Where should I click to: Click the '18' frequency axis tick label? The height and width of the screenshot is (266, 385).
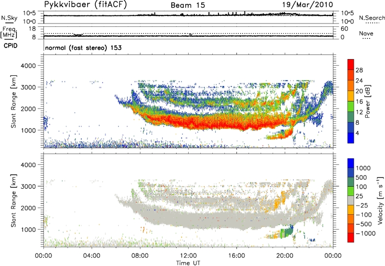32,29
